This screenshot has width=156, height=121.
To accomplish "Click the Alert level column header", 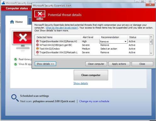I will point(90,37).
